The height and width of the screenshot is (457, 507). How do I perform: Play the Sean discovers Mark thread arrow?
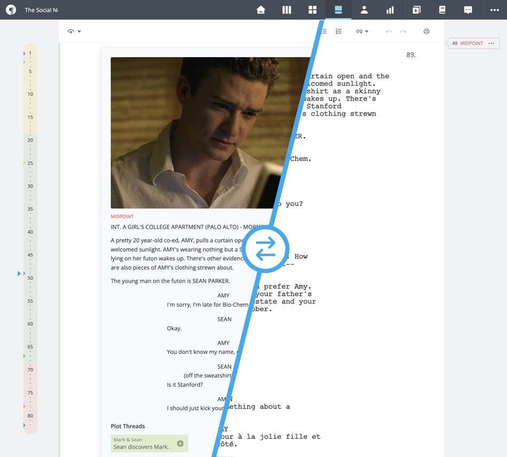pyautogui.click(x=180, y=444)
